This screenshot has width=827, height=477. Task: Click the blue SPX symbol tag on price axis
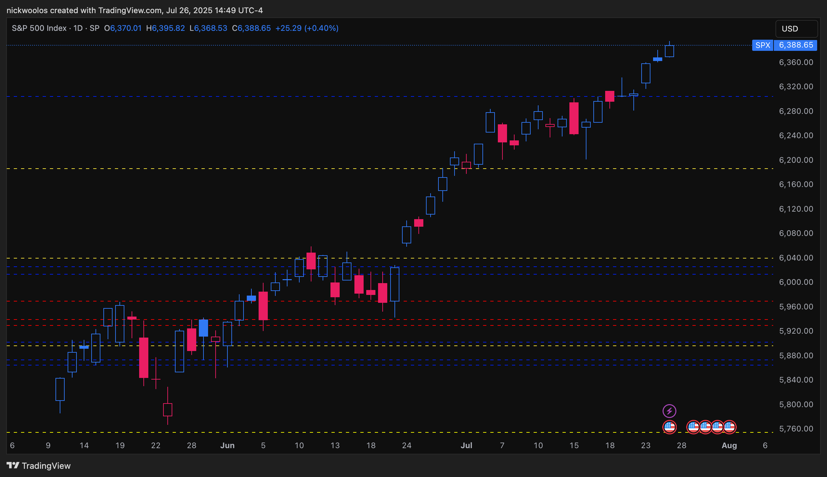(x=762, y=45)
